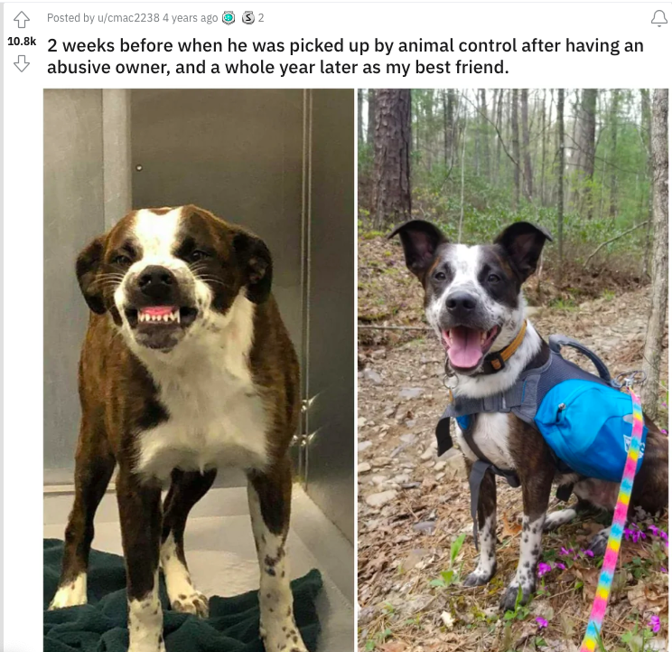Viewport: 672px width, 652px height.
Task: Click the 10.8k vote score
Action: 22,42
